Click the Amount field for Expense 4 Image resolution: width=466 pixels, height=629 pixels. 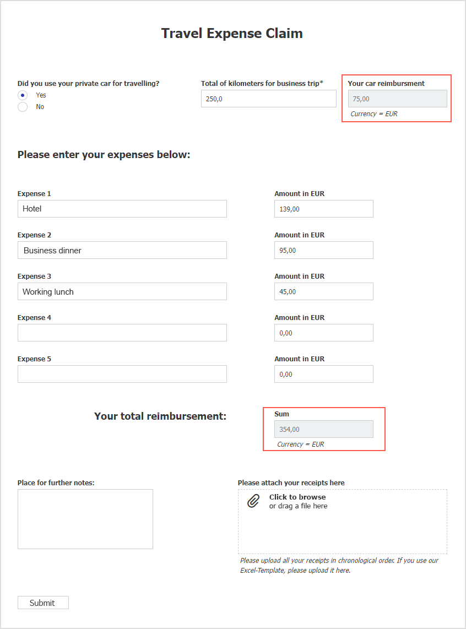[x=323, y=333]
